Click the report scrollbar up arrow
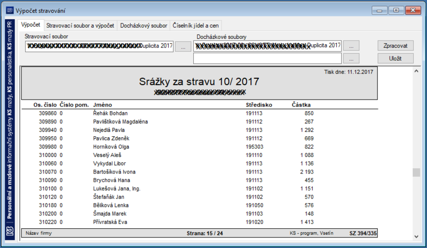Viewport: 427px width, 248px height. tap(416, 71)
